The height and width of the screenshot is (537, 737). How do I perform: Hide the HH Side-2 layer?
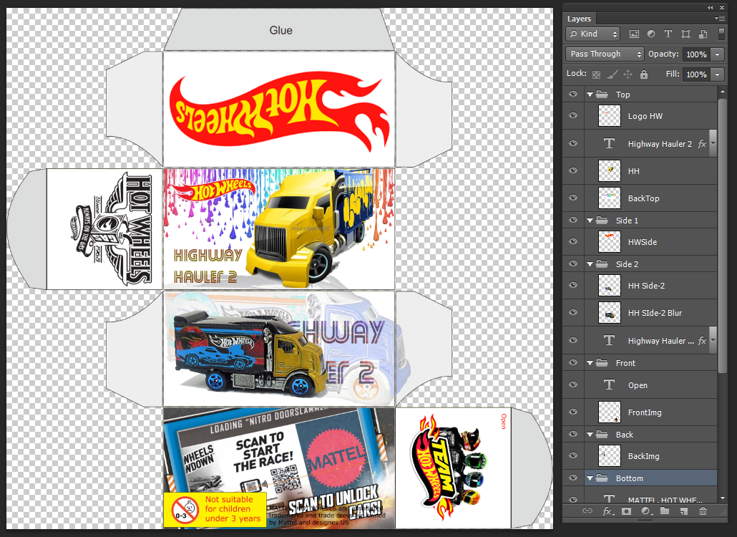pyautogui.click(x=573, y=285)
